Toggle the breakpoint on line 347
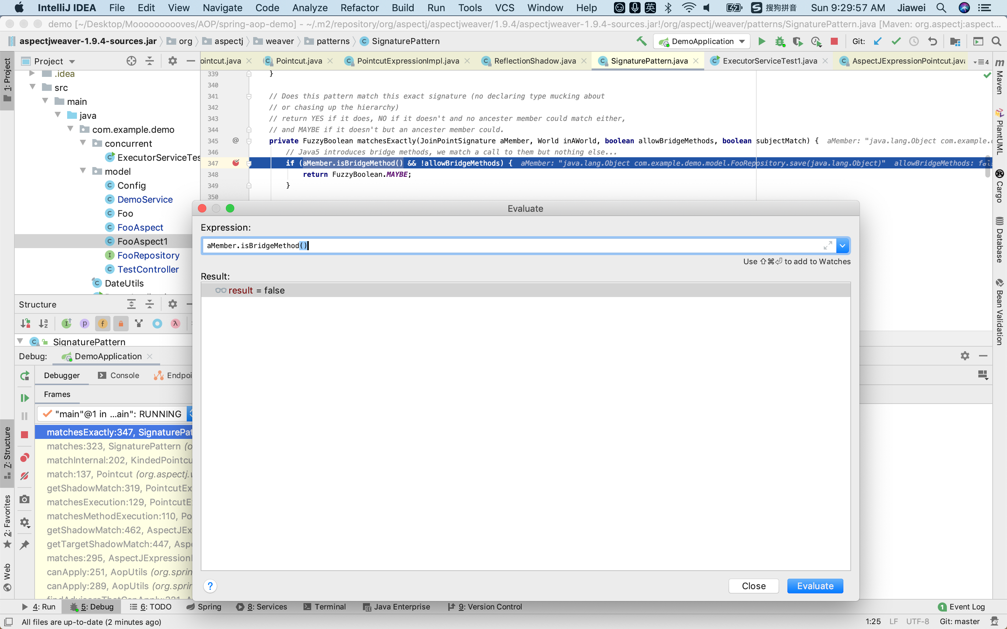This screenshot has width=1007, height=629. 236,162
